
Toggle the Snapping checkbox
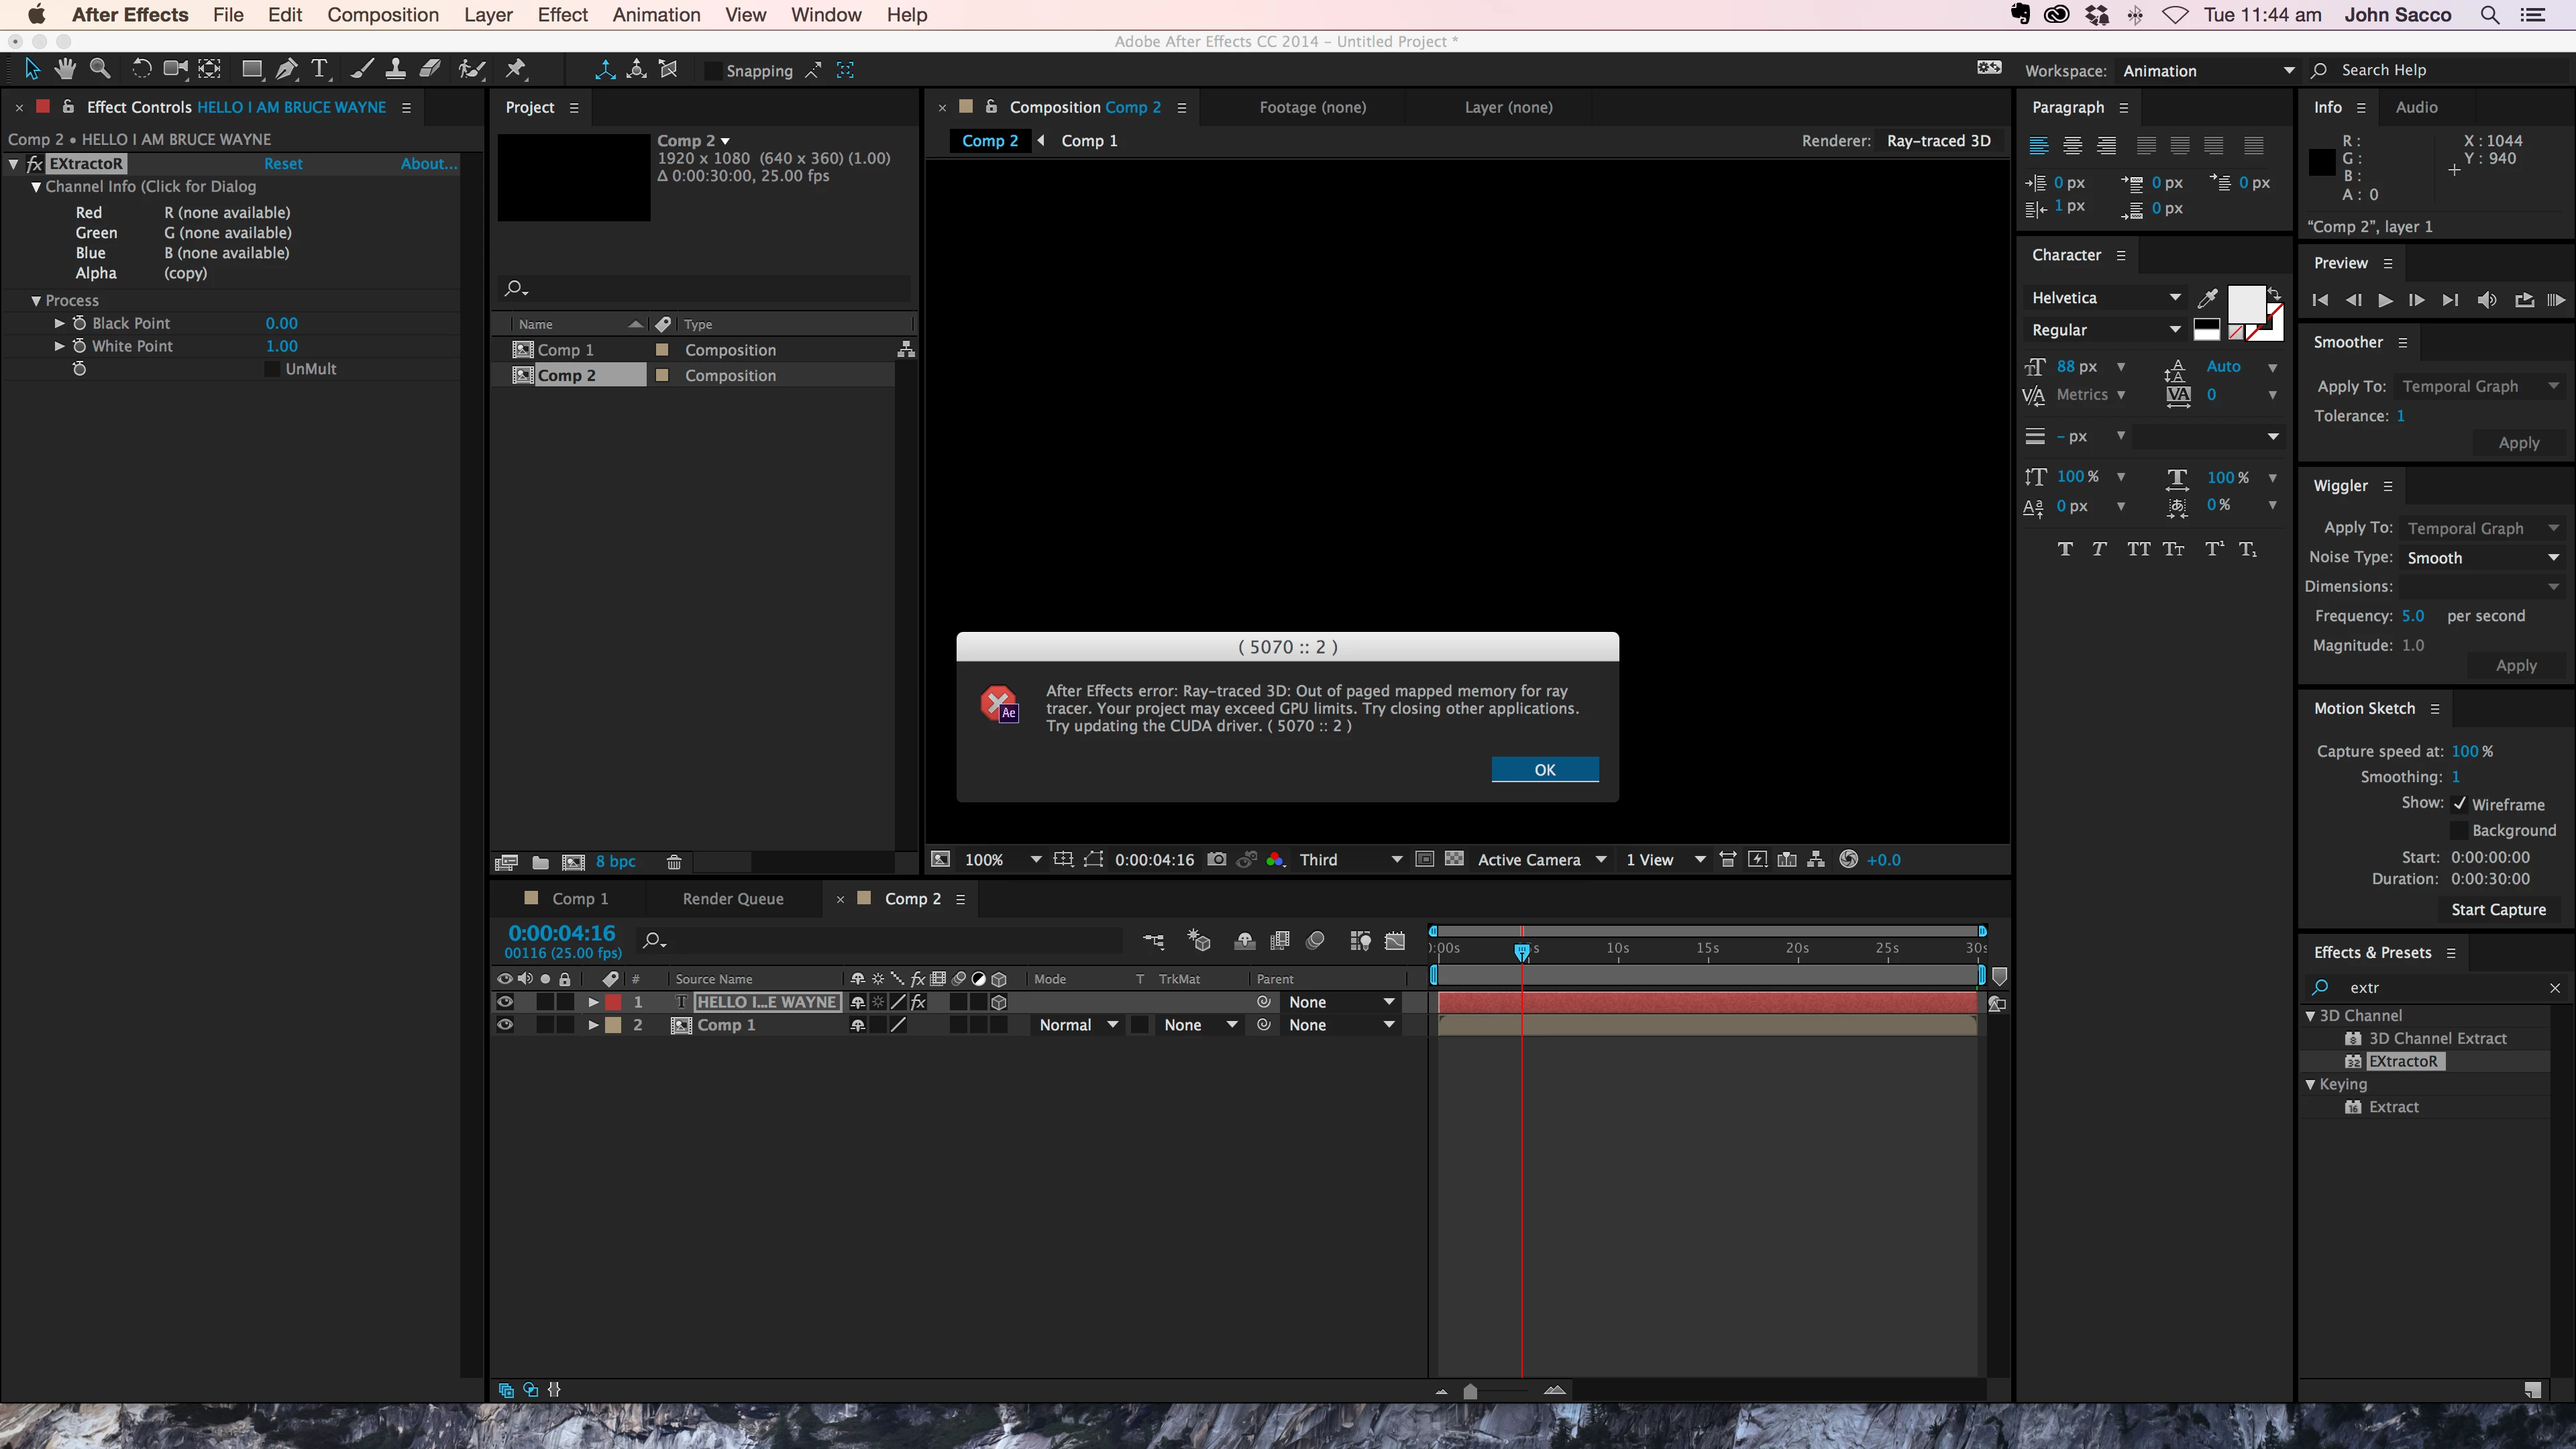(x=713, y=71)
